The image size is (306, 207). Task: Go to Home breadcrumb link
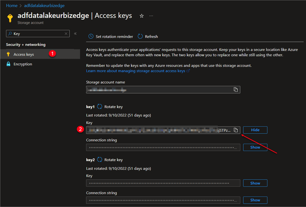tap(12, 6)
